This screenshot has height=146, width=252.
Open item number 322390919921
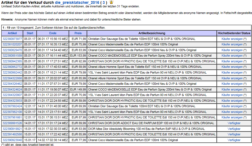tap(12, 129)
